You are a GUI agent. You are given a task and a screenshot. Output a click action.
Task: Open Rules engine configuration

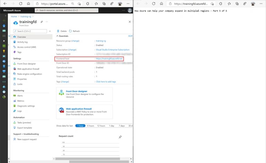[x=29, y=74]
